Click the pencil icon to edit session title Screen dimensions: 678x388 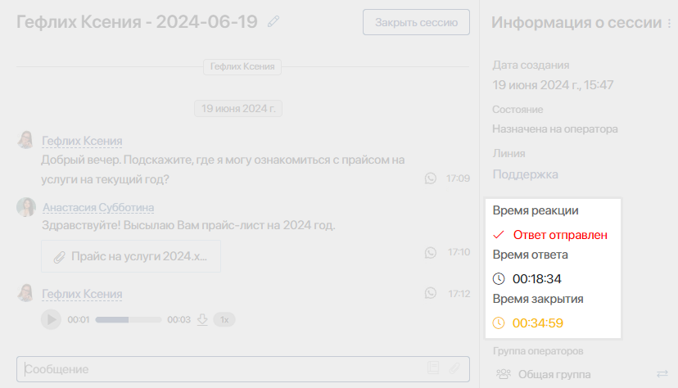(x=273, y=22)
